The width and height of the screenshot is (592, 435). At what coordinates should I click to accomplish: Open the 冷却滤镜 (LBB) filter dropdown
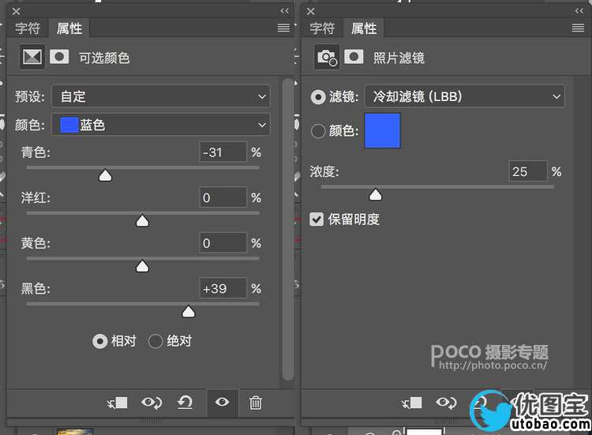pyautogui.click(x=464, y=96)
